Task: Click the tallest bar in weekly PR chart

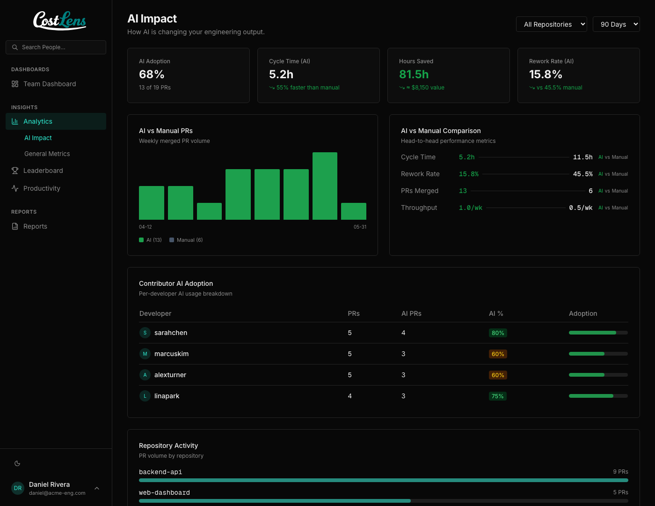Action: pos(325,186)
